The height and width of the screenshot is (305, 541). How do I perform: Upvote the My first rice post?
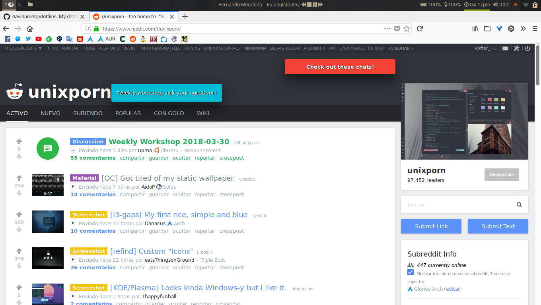(x=19, y=215)
